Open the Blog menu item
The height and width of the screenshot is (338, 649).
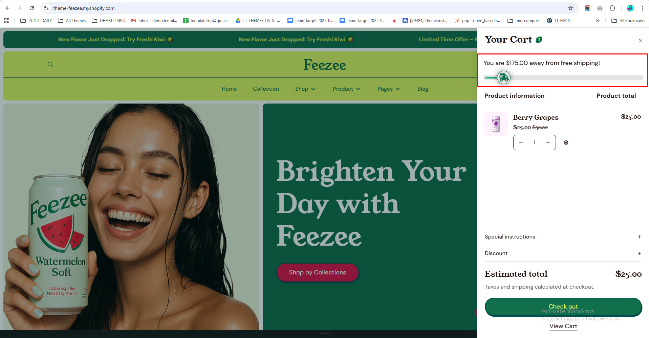click(x=423, y=89)
